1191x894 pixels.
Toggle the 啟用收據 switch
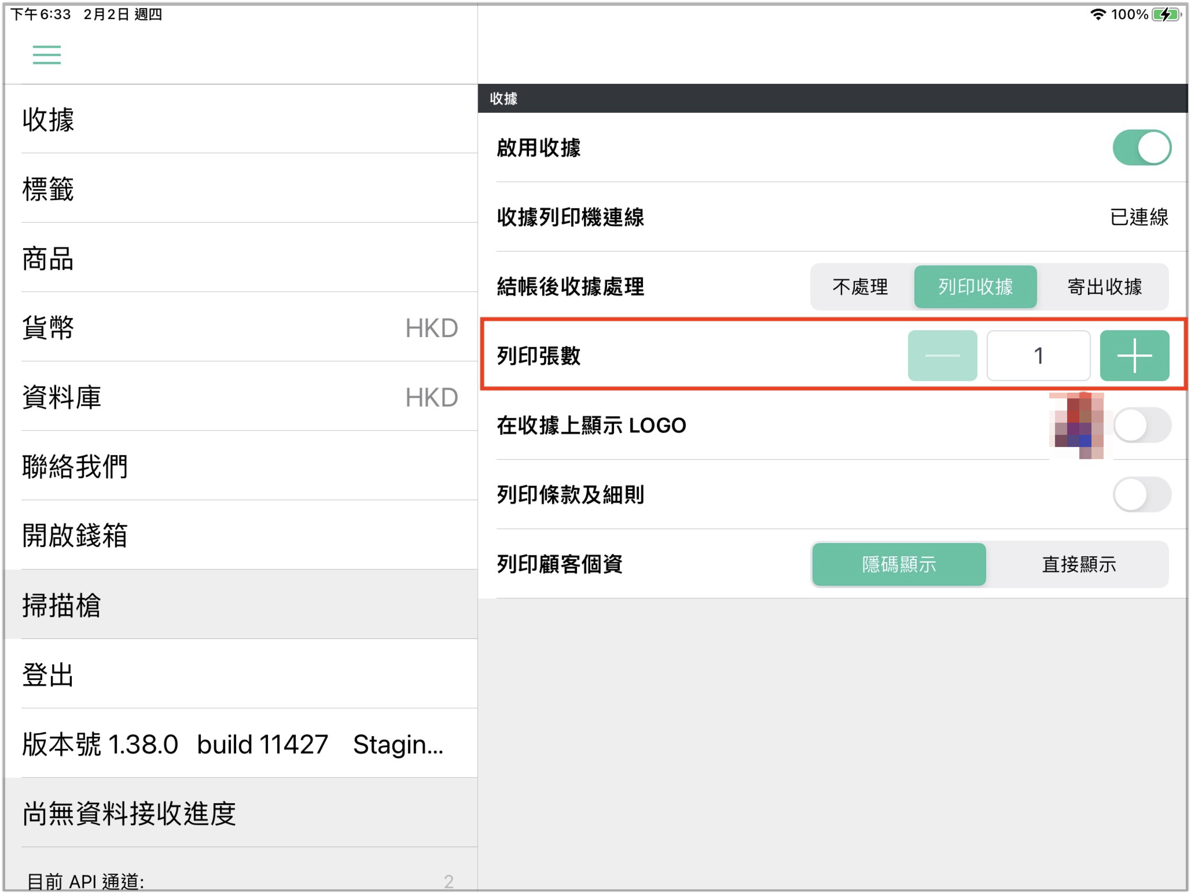(x=1142, y=147)
